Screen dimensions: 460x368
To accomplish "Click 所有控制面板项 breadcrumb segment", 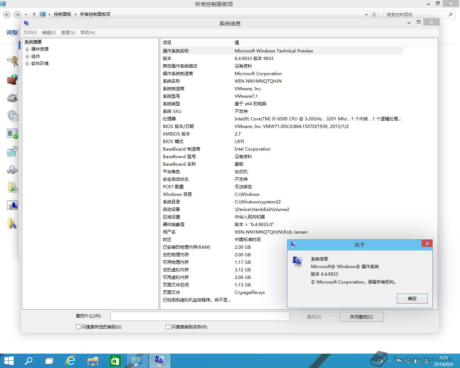I will coord(95,14).
